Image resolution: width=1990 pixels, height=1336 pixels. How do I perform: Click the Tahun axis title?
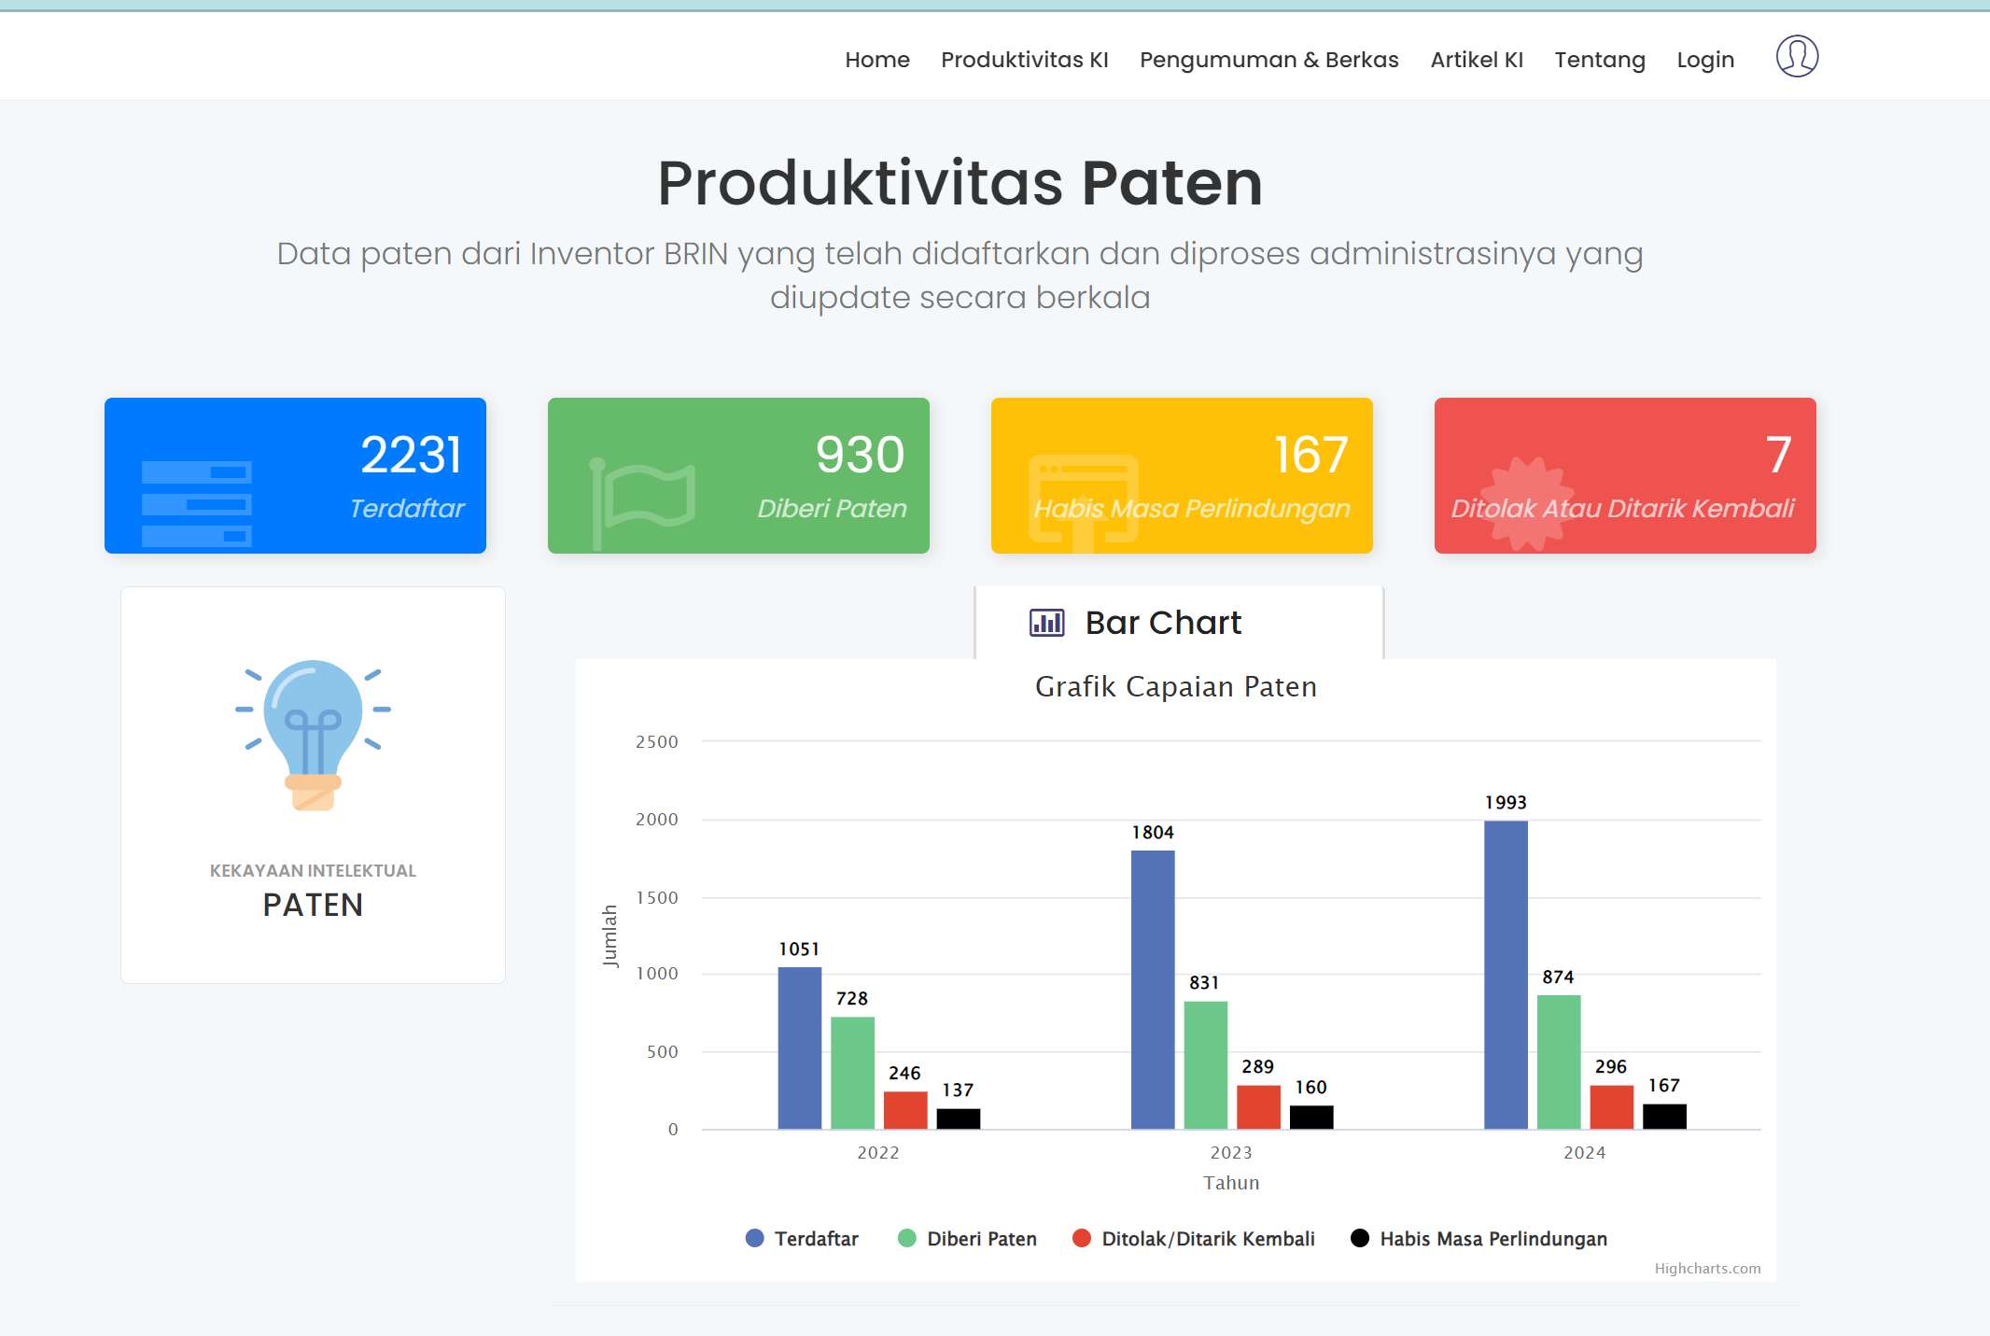[x=1231, y=1183]
